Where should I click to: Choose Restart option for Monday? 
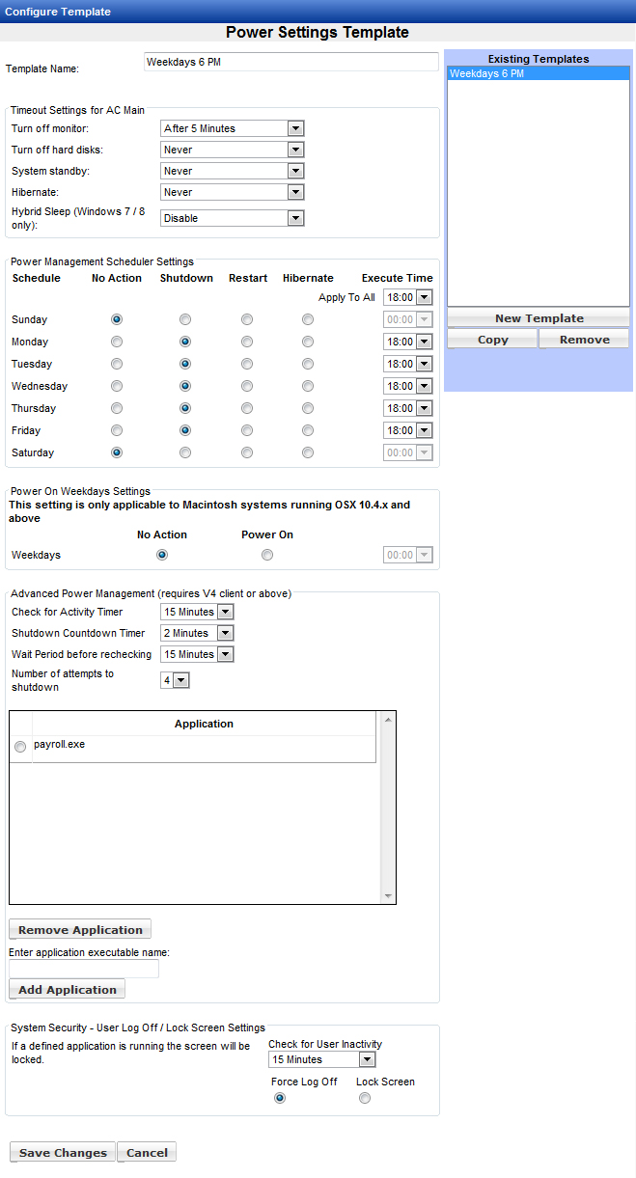[248, 342]
